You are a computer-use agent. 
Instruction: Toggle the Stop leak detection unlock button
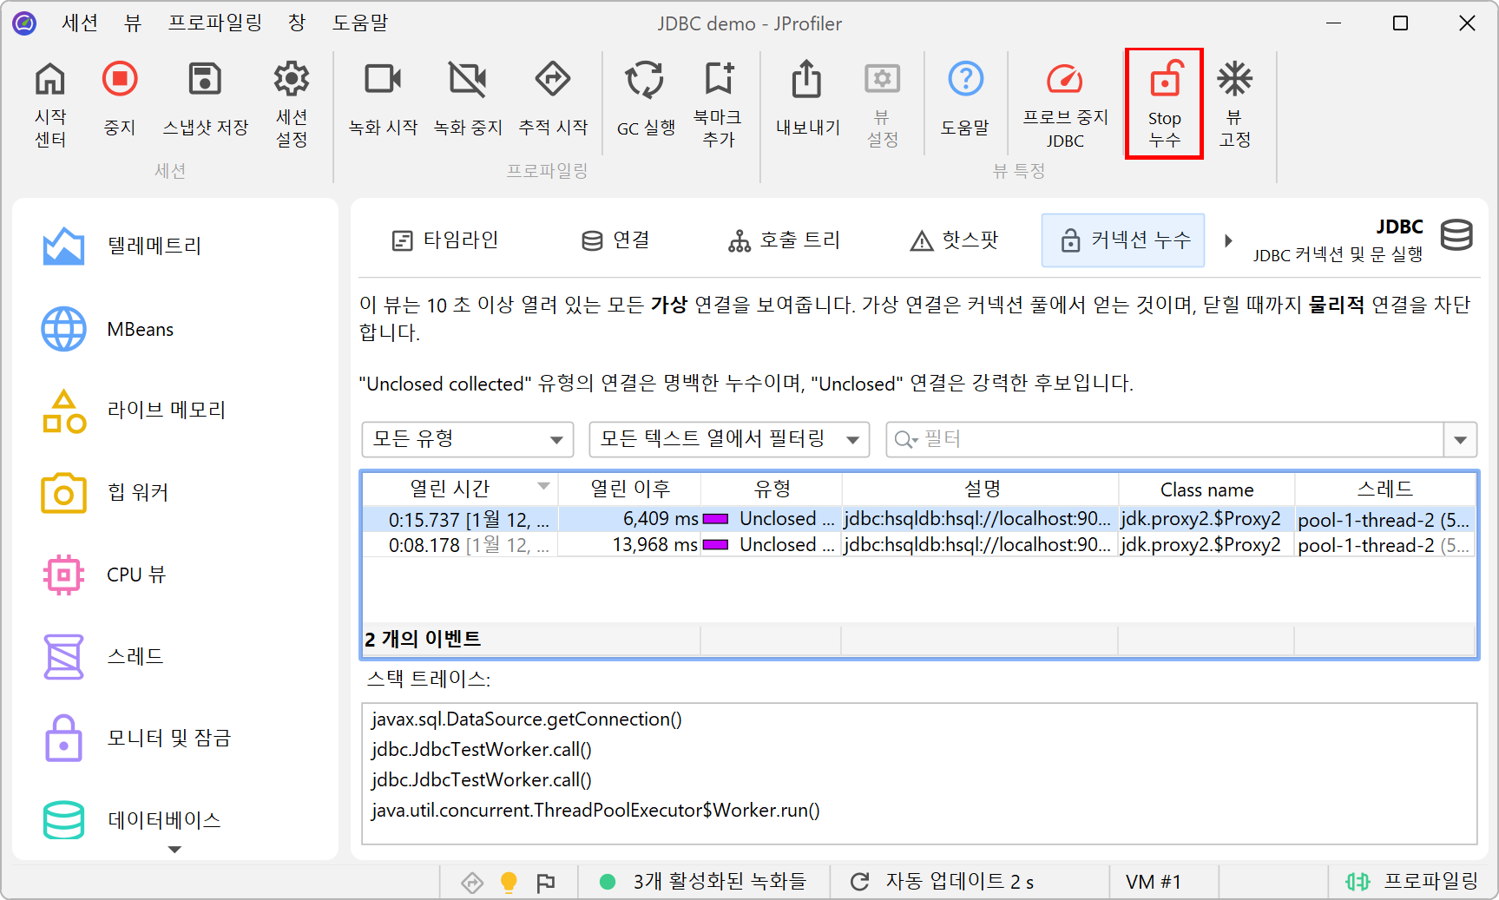[x=1164, y=102]
